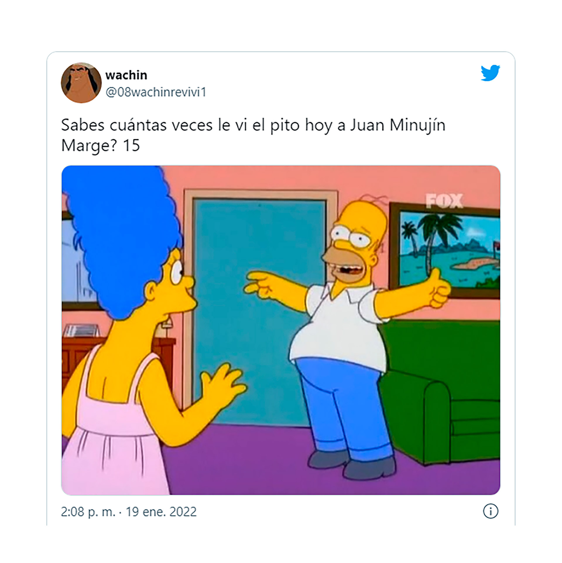Screen dimensions: 562x563
Task: Click the text "Marge? 15"
Action: pos(101,145)
